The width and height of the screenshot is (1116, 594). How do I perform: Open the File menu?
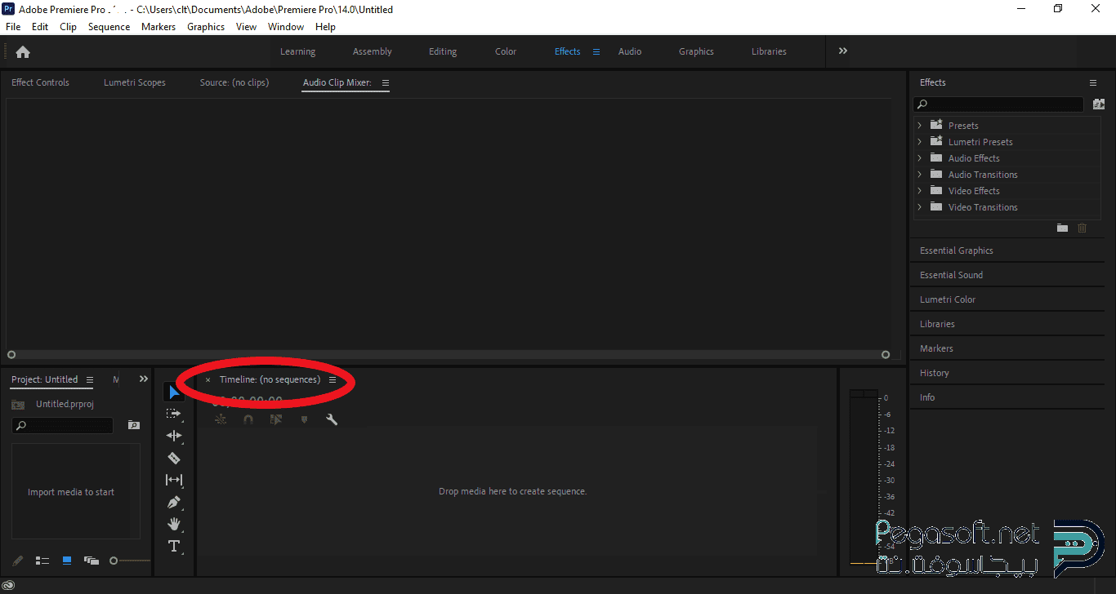13,27
